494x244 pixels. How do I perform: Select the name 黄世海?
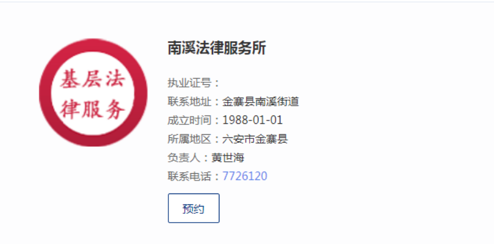[228, 158]
